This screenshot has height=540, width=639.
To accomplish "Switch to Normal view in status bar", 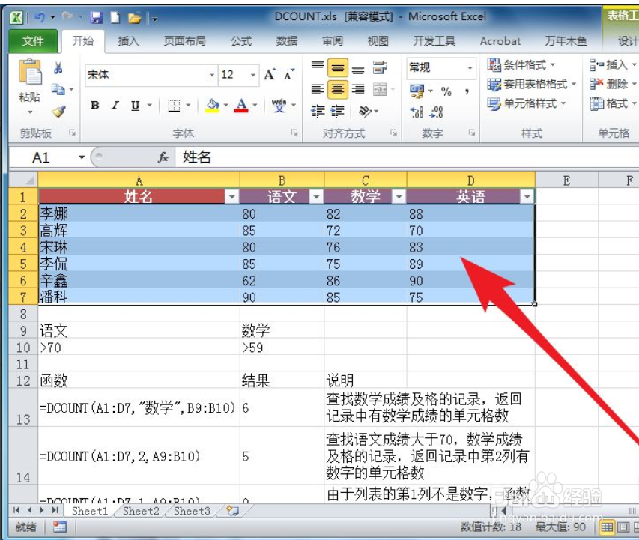I will tap(607, 527).
